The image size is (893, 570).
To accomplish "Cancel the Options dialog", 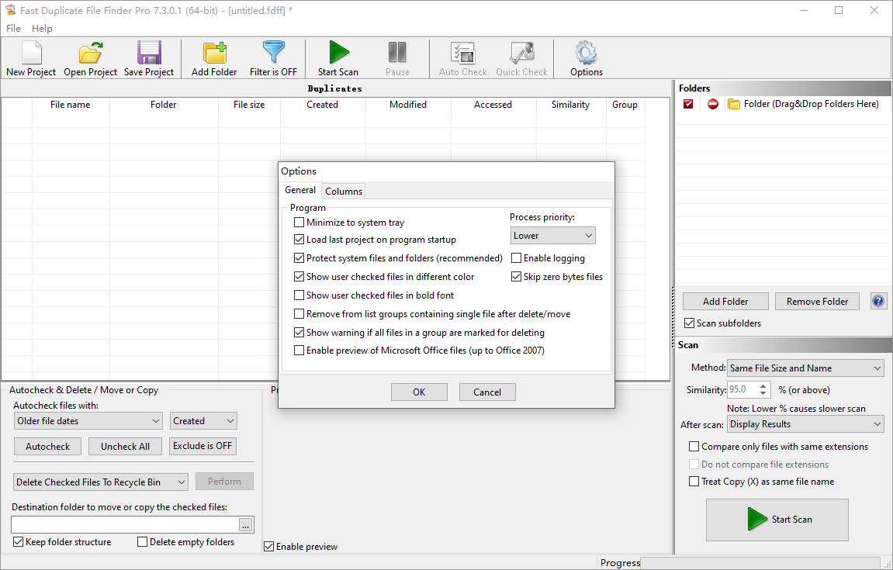I will point(487,392).
